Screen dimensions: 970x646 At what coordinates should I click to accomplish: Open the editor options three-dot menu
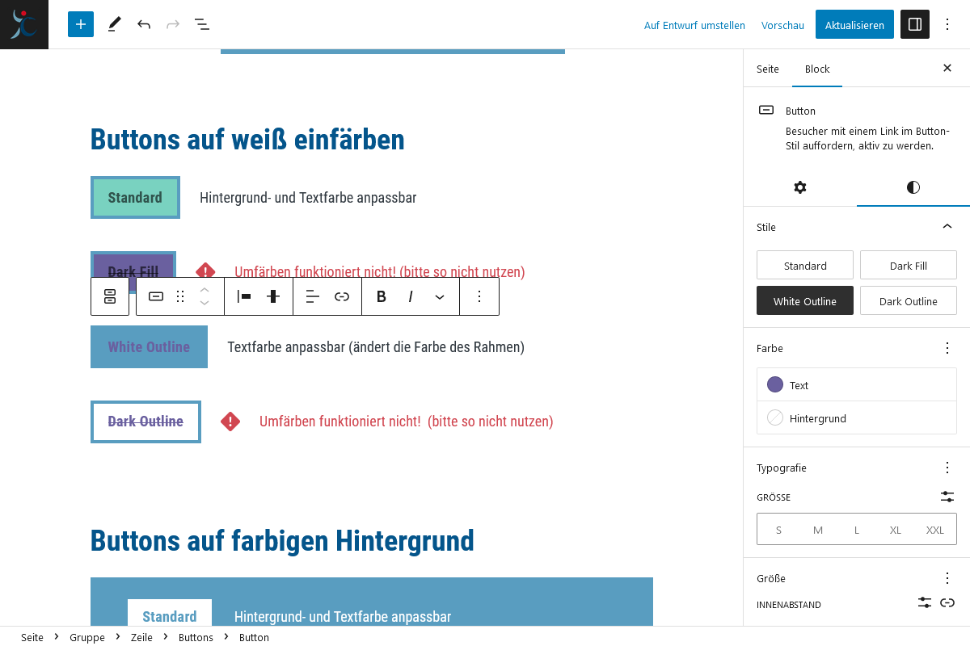pos(947,24)
